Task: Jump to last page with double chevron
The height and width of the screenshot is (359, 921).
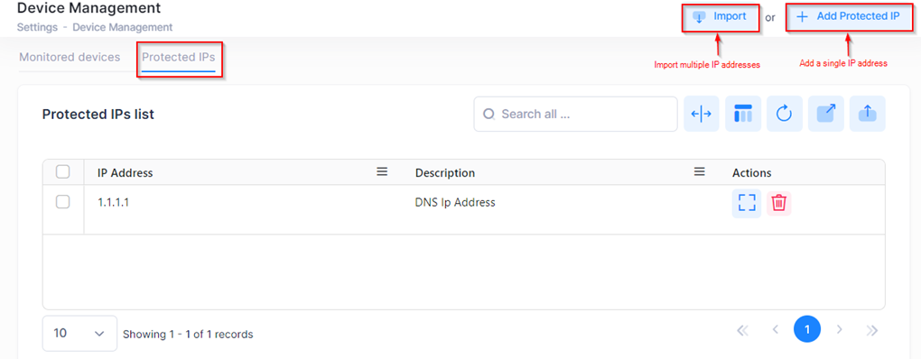Action: tap(872, 330)
